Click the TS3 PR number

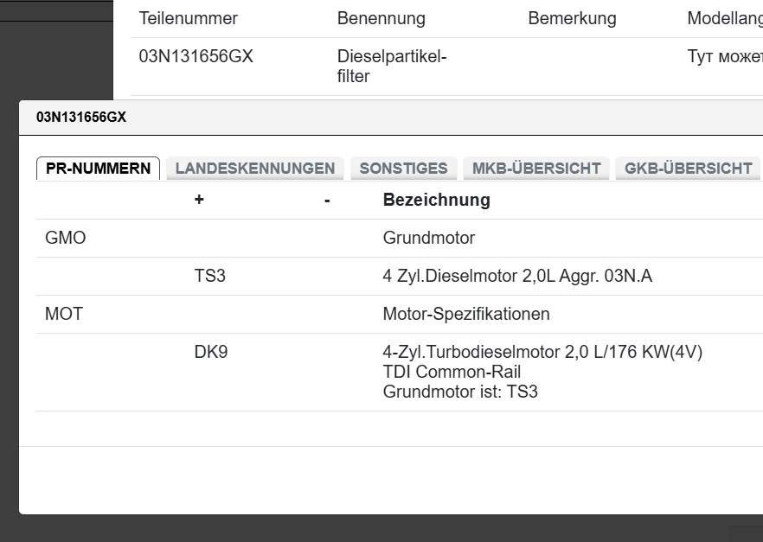[210, 276]
